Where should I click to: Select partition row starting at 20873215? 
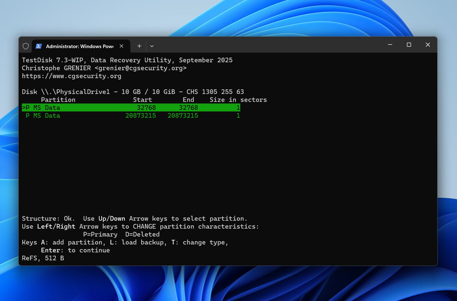tap(131, 116)
